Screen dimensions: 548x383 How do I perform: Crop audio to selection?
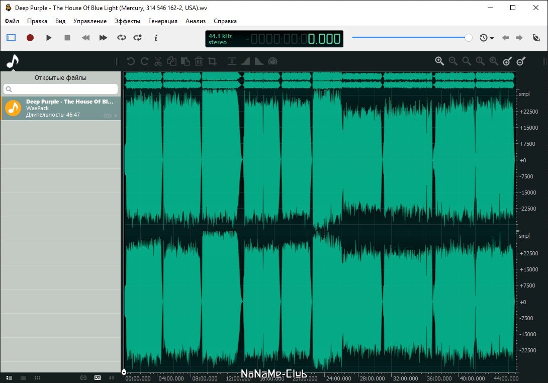tap(212, 61)
